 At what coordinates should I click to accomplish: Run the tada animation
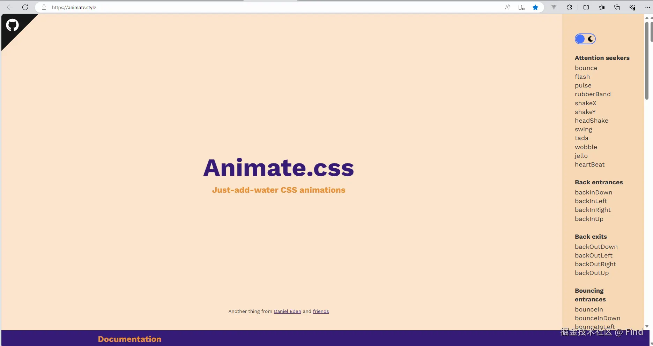581,138
